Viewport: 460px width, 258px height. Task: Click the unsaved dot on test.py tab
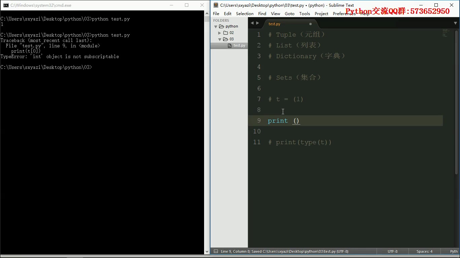click(x=310, y=24)
